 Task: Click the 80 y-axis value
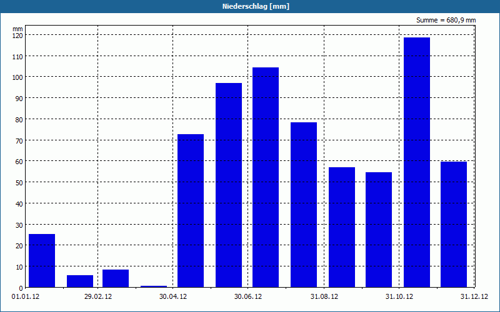click(19, 120)
